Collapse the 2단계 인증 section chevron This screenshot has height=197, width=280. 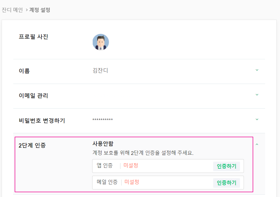coord(257,144)
